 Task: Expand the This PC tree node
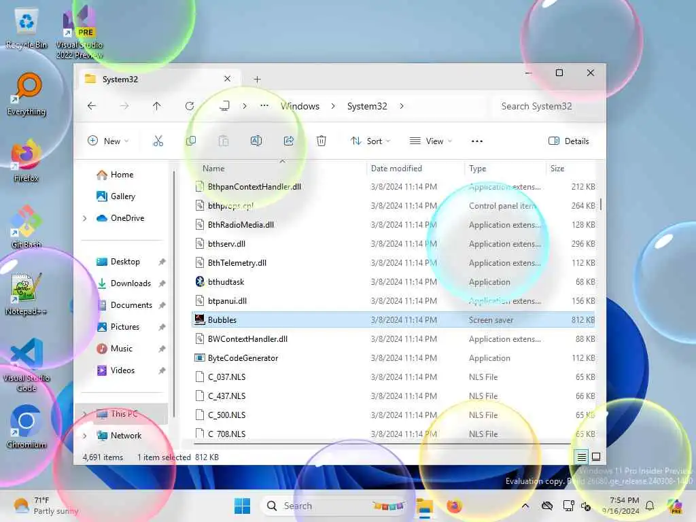pyautogui.click(x=85, y=414)
